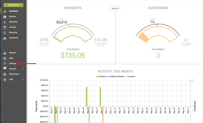This screenshot has height=123, width=203.
Task: Click the $735 lowest monthly value
Action: (44, 40)
